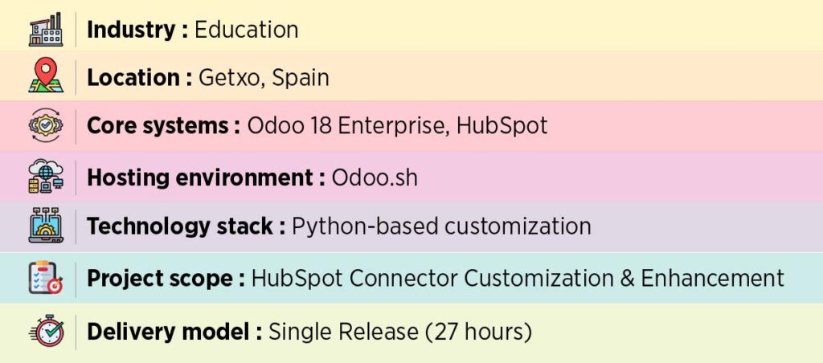Click the map pin Location icon
The width and height of the screenshot is (823, 363).
(x=46, y=77)
